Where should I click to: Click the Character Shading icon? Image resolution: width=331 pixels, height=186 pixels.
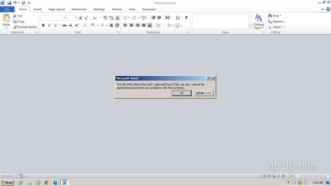111,25
